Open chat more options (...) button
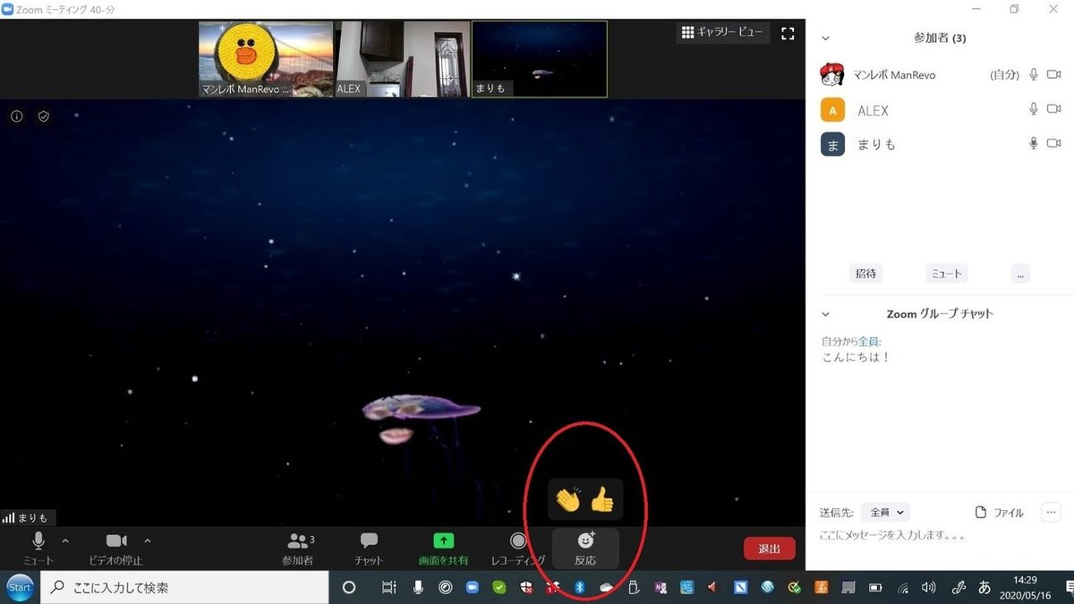 coord(1051,513)
